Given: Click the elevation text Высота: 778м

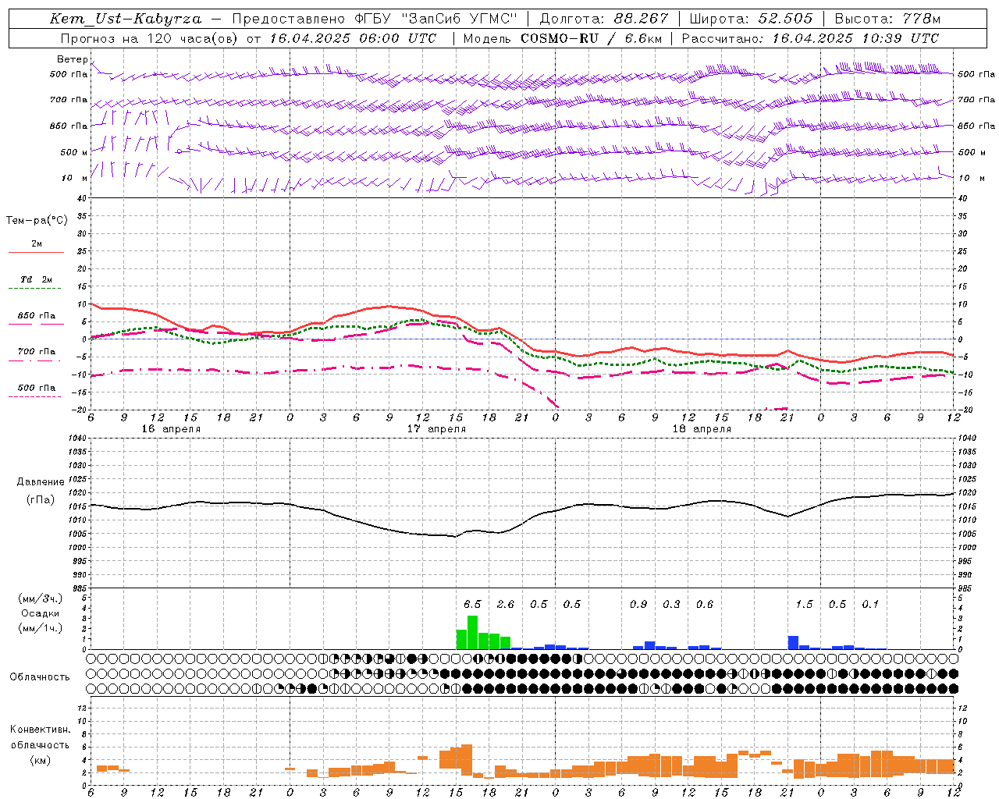Looking at the screenshot, I should [x=887, y=19].
